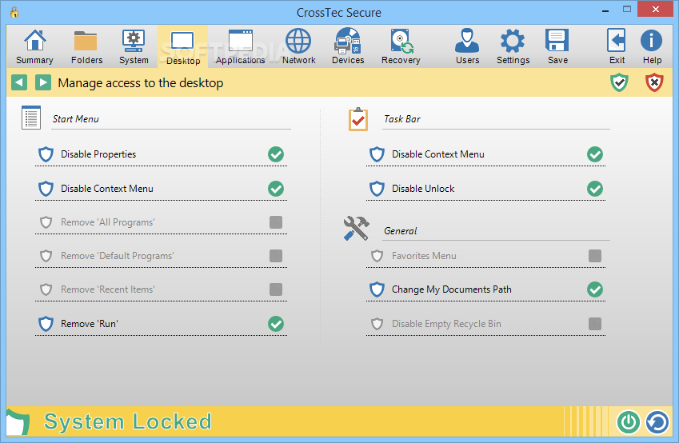Open the Users section
This screenshot has width=679, height=443.
[x=467, y=46]
